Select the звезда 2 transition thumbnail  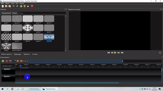tap(6, 46)
